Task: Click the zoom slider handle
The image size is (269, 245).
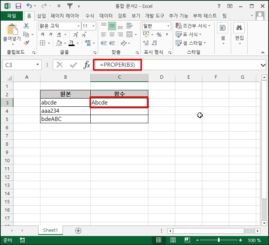Action: tap(219, 240)
